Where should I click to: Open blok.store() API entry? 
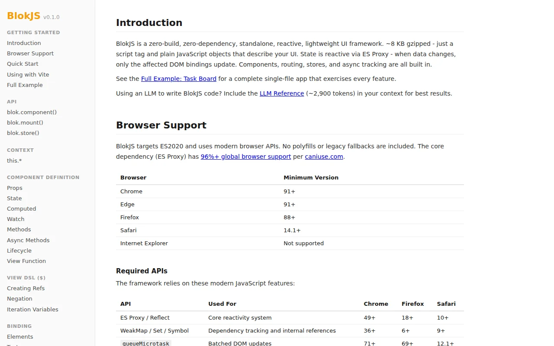[x=23, y=133]
